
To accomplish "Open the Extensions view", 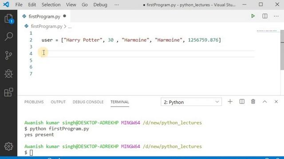I will 9,92.
